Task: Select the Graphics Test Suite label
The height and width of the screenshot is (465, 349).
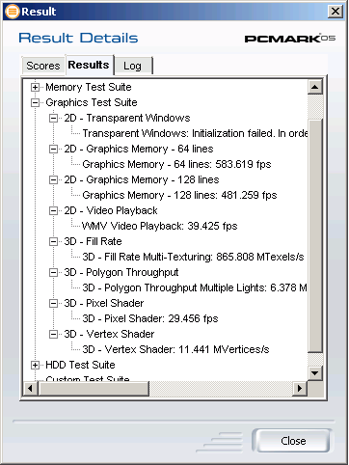Action: (92, 102)
